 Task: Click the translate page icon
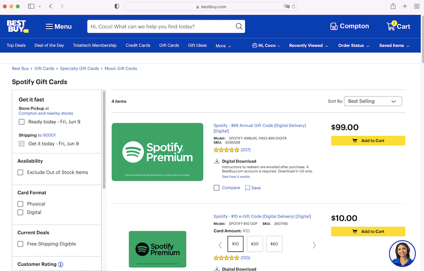[286, 6]
